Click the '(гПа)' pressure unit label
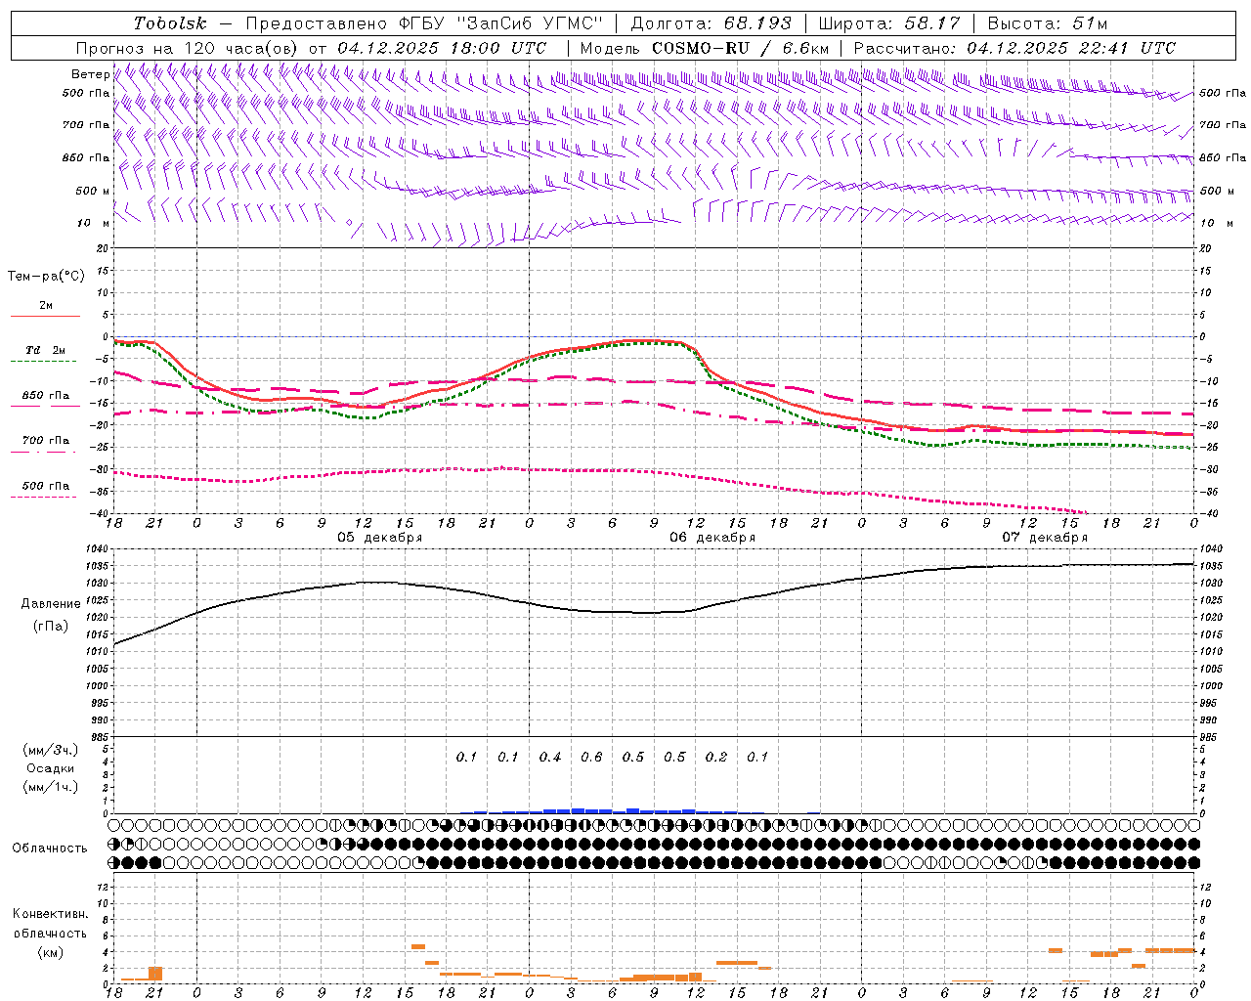Screen dimensions: 1251x1001 pos(51,627)
